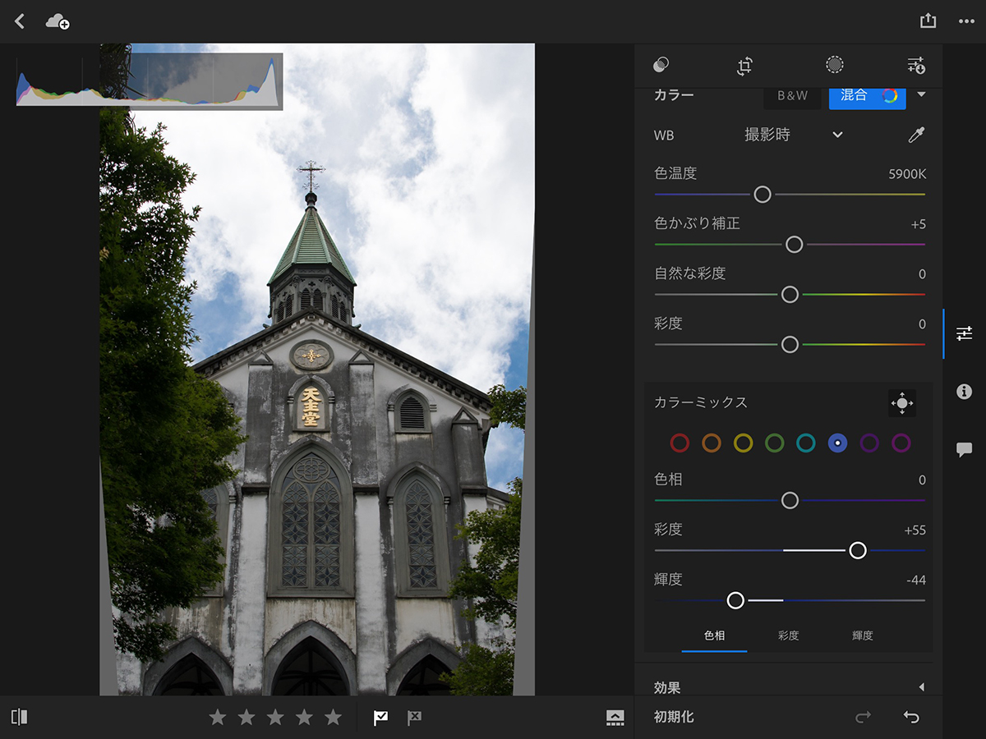The width and height of the screenshot is (986, 739).
Task: Select the crop and rotate tool
Action: 744,66
